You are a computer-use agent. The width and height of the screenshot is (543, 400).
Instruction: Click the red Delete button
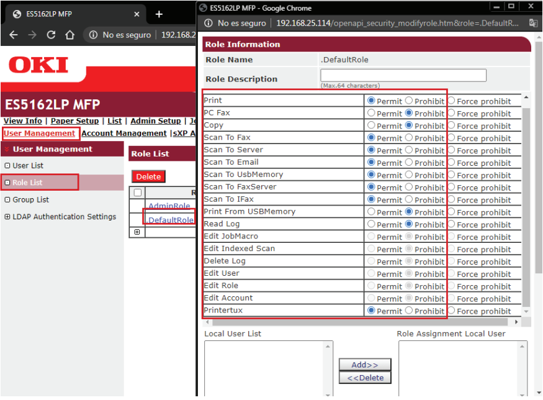148,176
